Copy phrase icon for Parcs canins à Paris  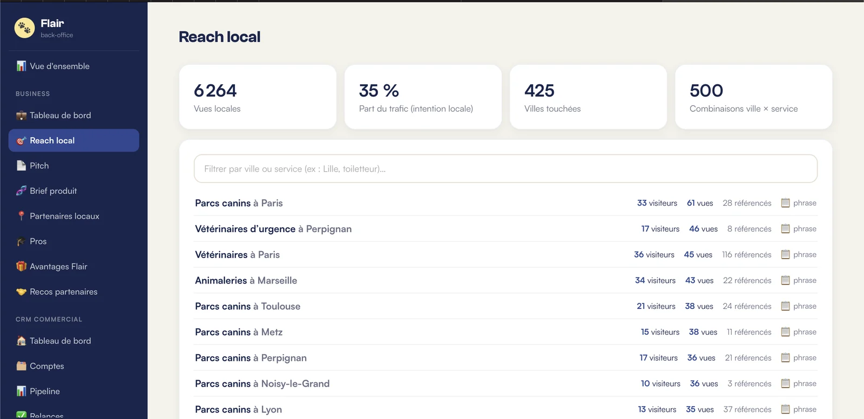point(786,203)
